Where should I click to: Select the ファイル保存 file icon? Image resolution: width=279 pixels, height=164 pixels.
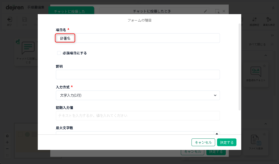pos(256,140)
